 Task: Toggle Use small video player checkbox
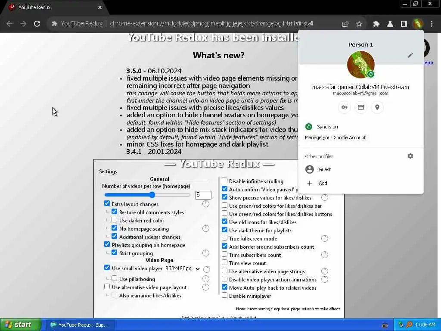[x=107, y=267]
